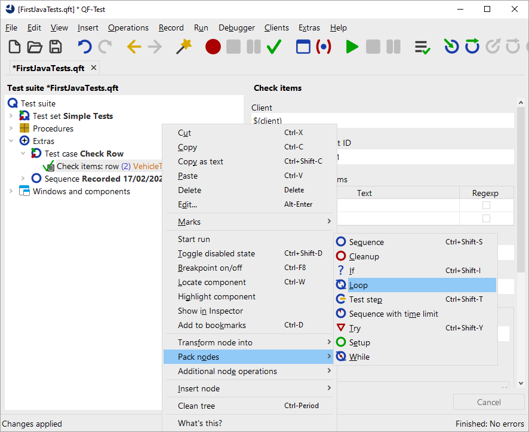Click the grey forward navigation arrow
Image resolution: width=529 pixels, height=432 pixels.
155,47
